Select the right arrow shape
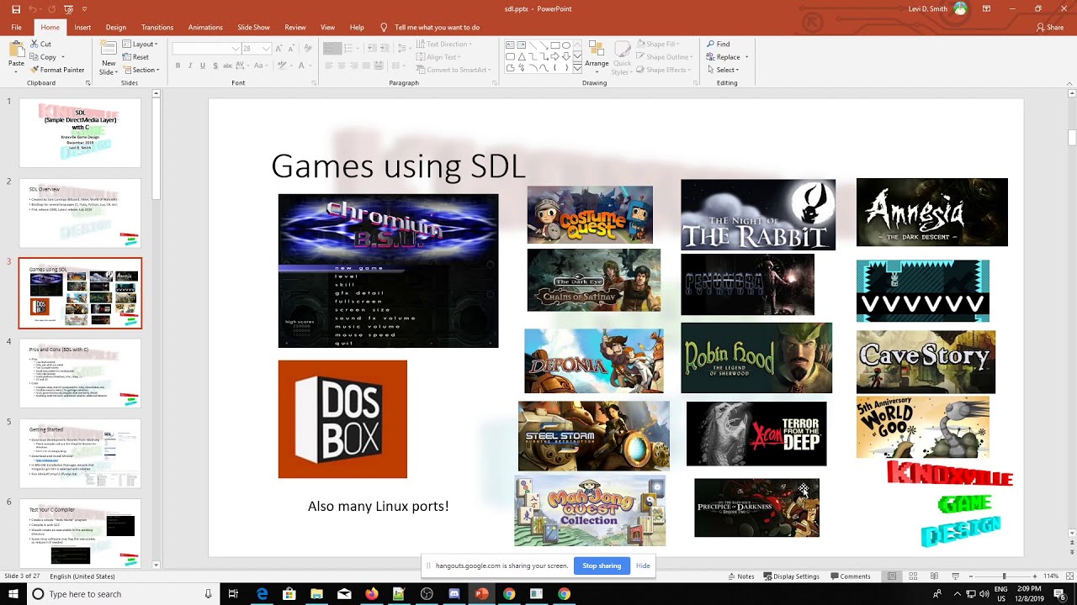 (x=555, y=56)
